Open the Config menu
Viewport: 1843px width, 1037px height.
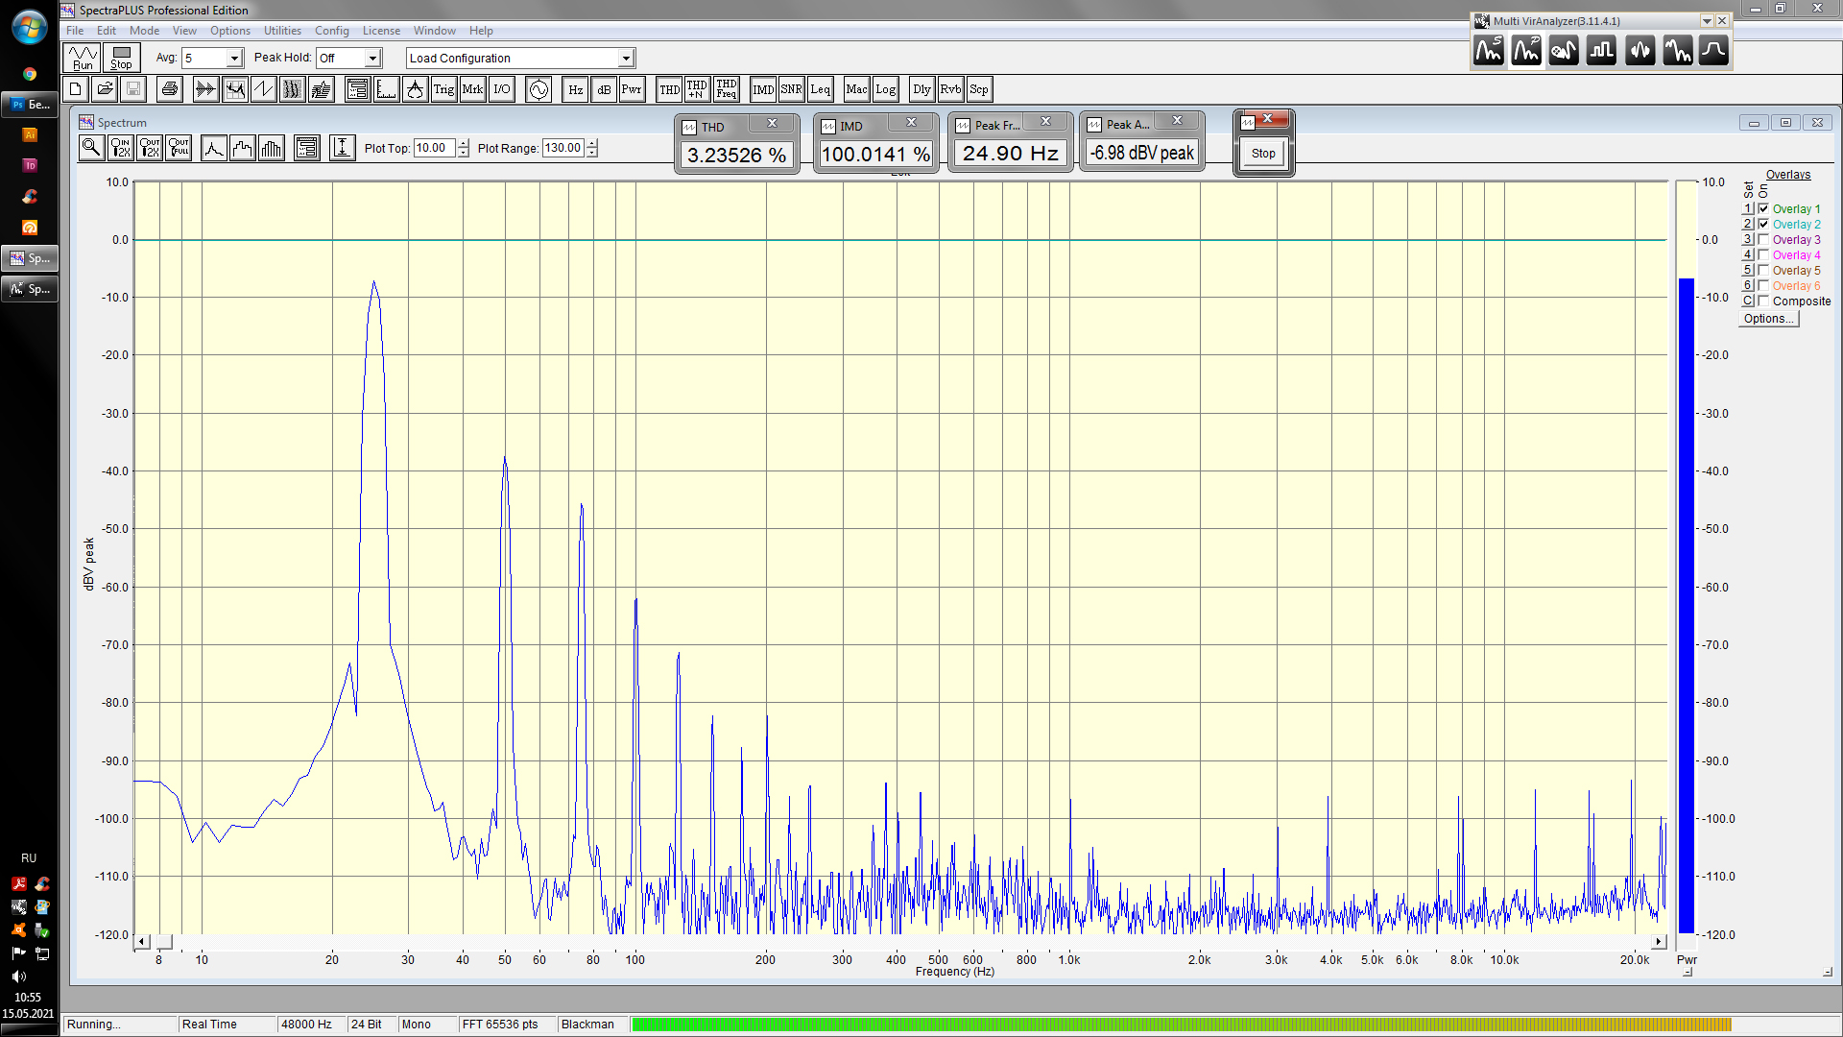(x=331, y=31)
